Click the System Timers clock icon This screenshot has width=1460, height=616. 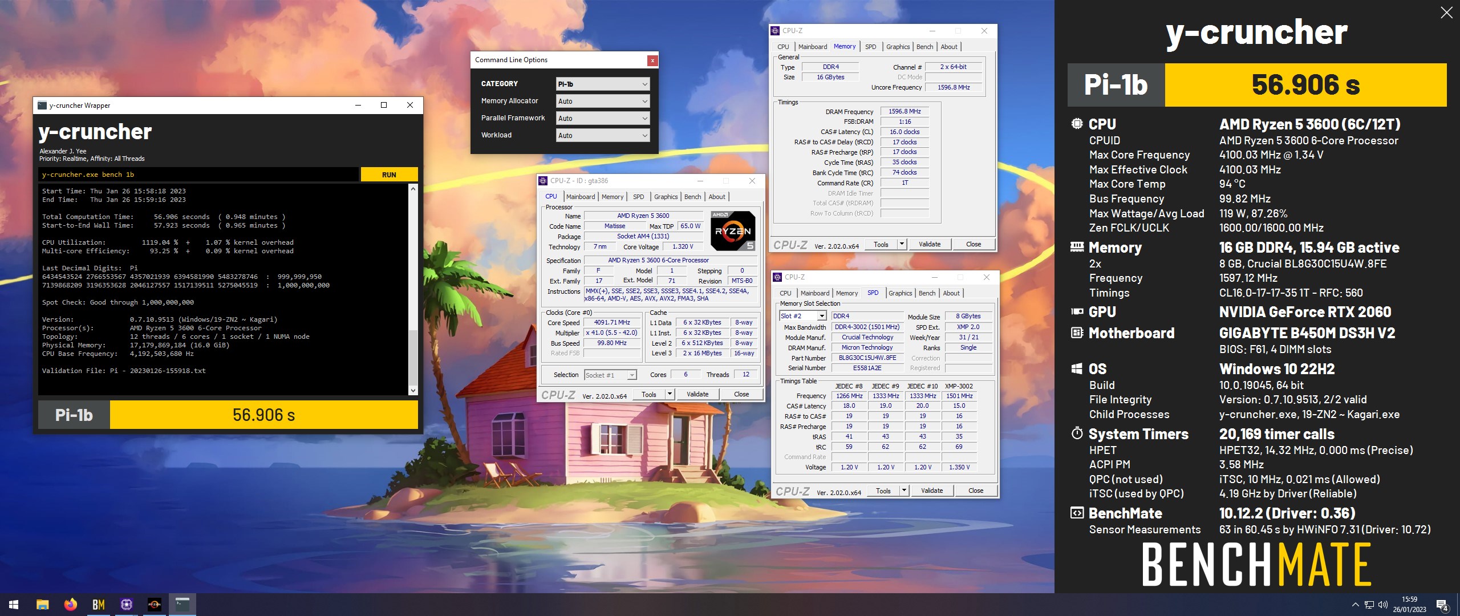pyautogui.click(x=1077, y=433)
